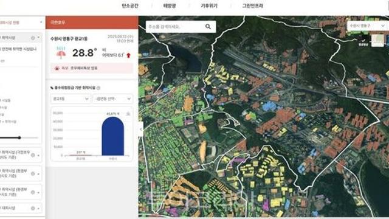Open the 호우예비특보 발효 alert banner
Screen dimensions: 389x219
(x=92, y=68)
